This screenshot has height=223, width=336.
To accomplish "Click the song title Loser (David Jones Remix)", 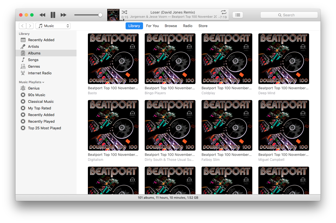I will pos(173,12).
